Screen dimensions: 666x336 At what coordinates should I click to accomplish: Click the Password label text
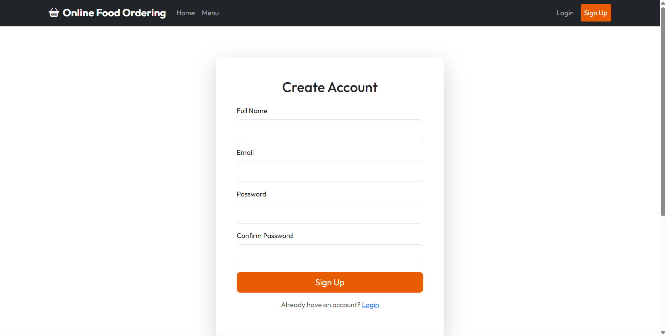click(x=251, y=194)
